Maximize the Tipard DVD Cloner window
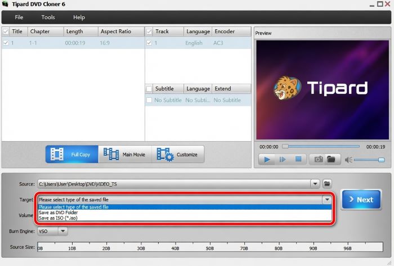Viewport: 394px width, 266px height. (380, 4)
